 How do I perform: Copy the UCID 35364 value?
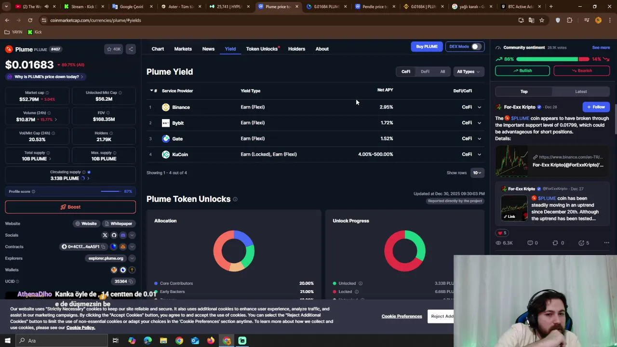[132, 281]
